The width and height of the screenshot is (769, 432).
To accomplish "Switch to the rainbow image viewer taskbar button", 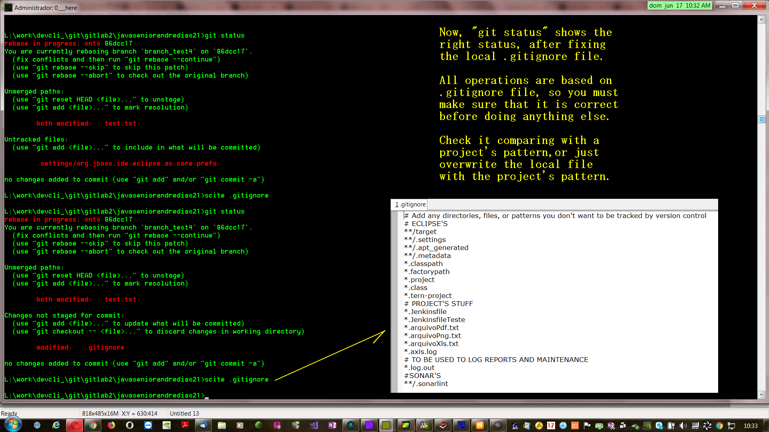I will tap(406, 425).
